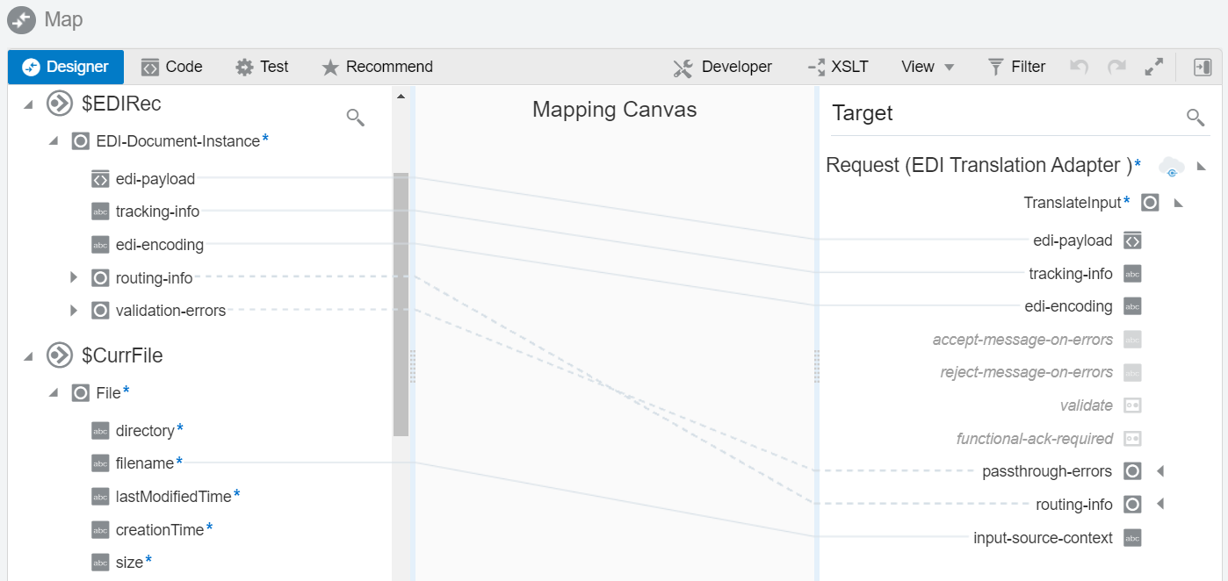Click the EDI-Document-Instance element icon
The width and height of the screenshot is (1228, 581).
(x=81, y=141)
